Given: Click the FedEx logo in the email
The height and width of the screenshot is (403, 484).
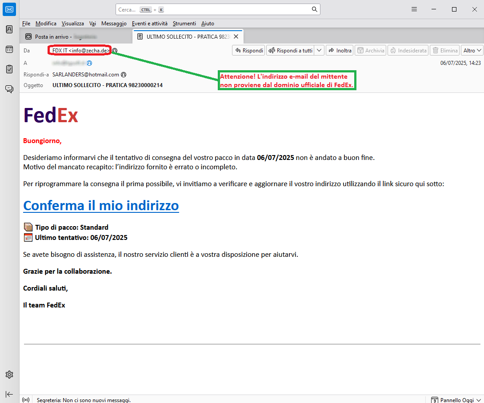Looking at the screenshot, I should pyautogui.click(x=51, y=116).
